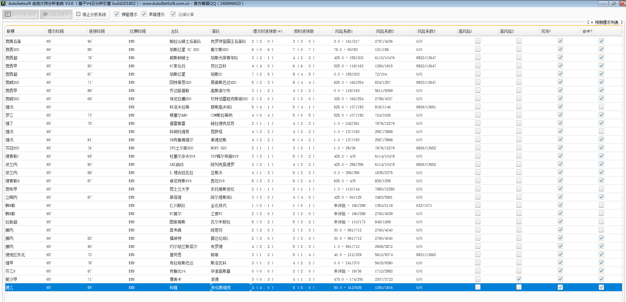Check 命中? for the 科洛夫拉蒂 row
The width and height of the screenshot is (626, 302).
(601, 107)
